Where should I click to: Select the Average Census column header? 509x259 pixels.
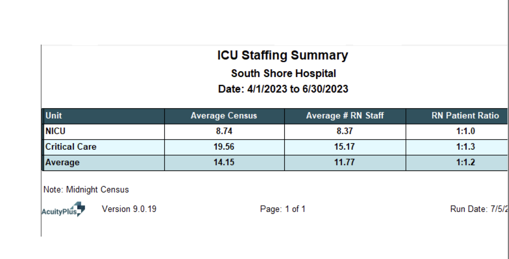click(224, 116)
